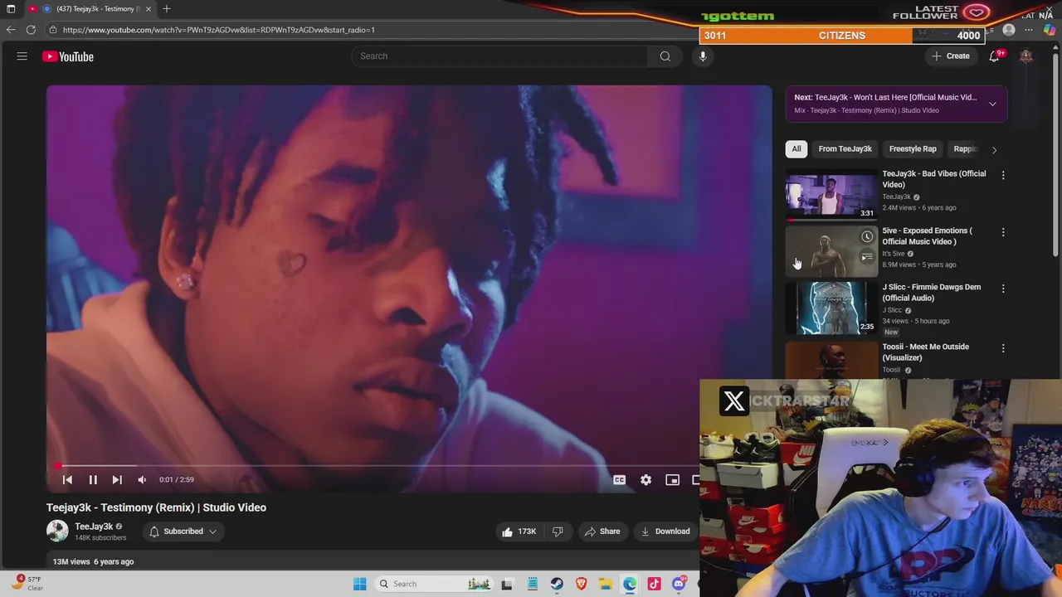Open Brave browser from the taskbar
The image size is (1062, 597).
click(x=582, y=584)
